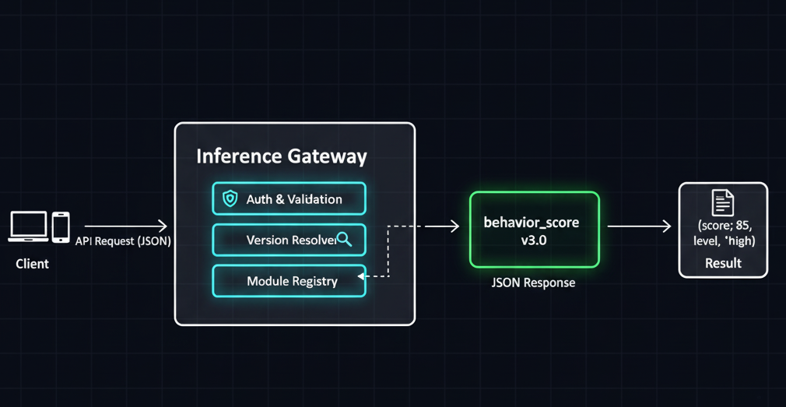The height and width of the screenshot is (407, 786).
Task: Select the Auth & Validation module
Action: pyautogui.click(x=289, y=199)
